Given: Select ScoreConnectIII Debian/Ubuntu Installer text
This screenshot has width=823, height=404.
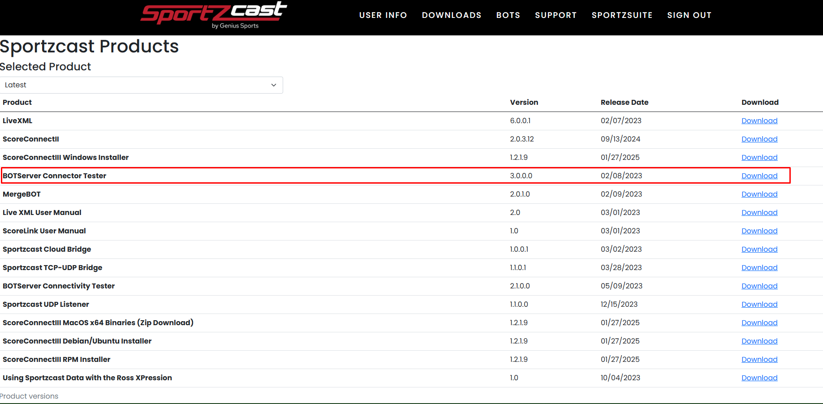Looking at the screenshot, I should [x=77, y=341].
